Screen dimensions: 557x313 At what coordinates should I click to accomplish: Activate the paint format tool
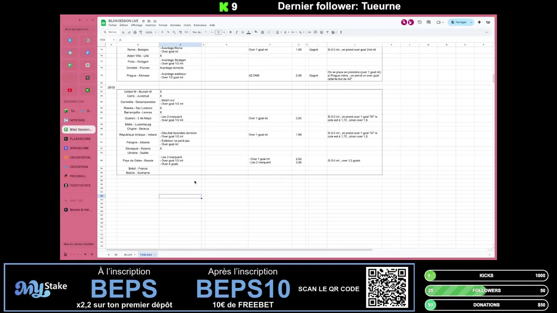pyautogui.click(x=141, y=32)
